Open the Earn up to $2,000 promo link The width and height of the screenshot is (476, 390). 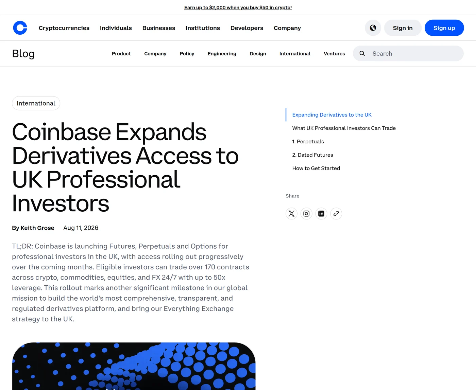238,7
